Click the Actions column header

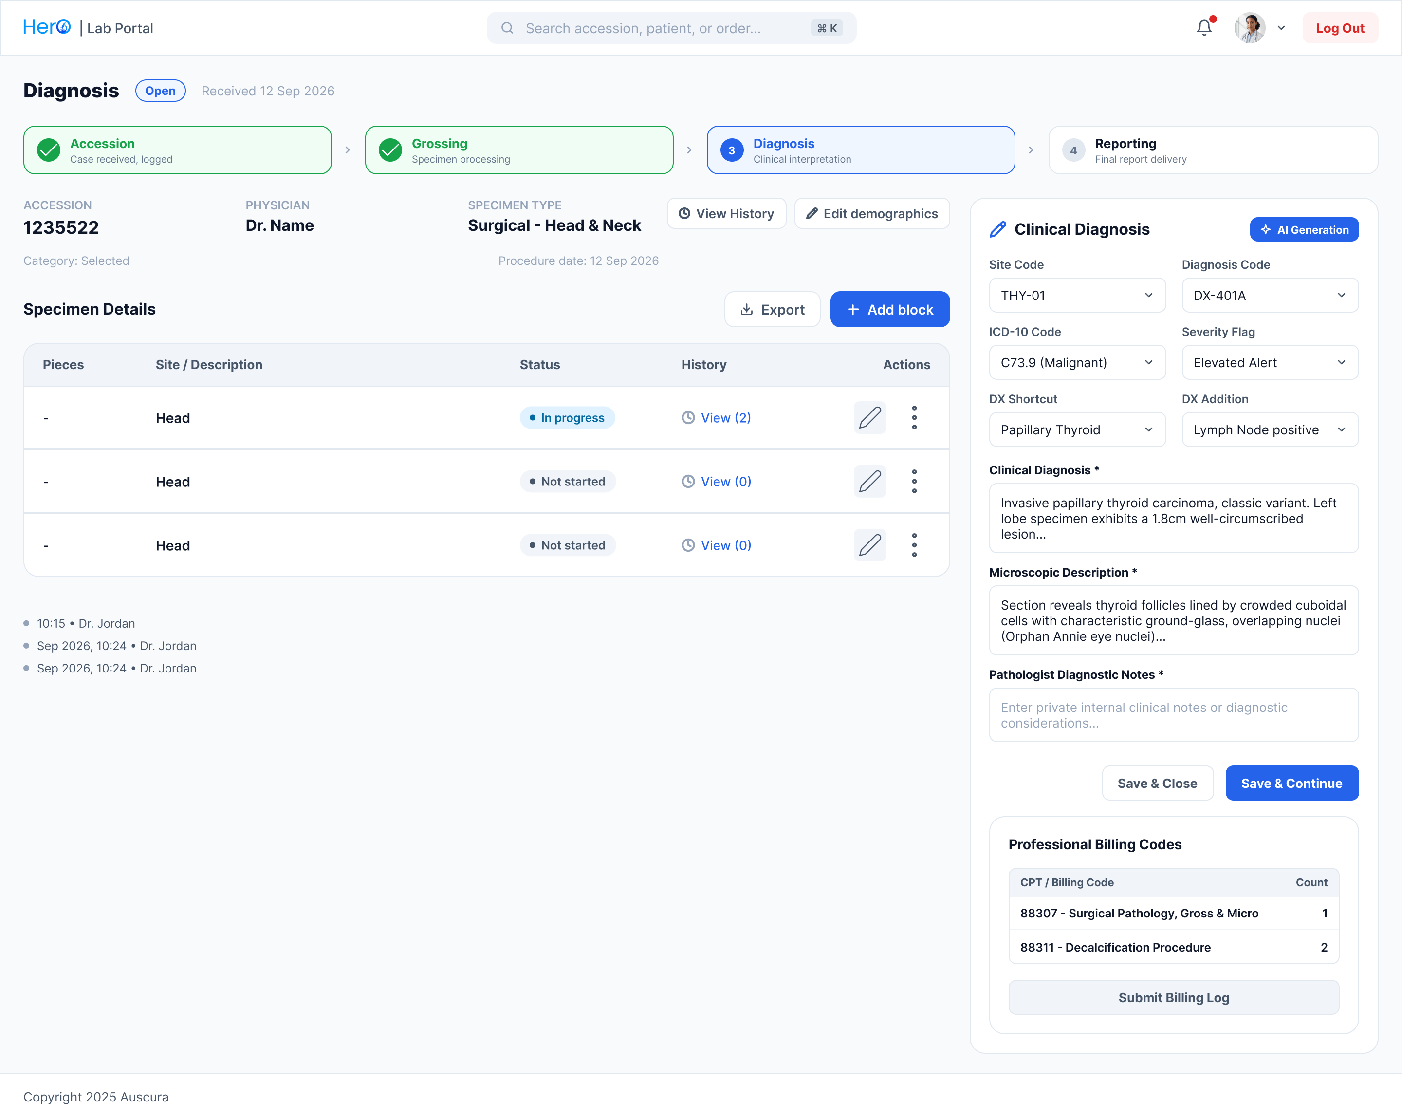point(906,364)
